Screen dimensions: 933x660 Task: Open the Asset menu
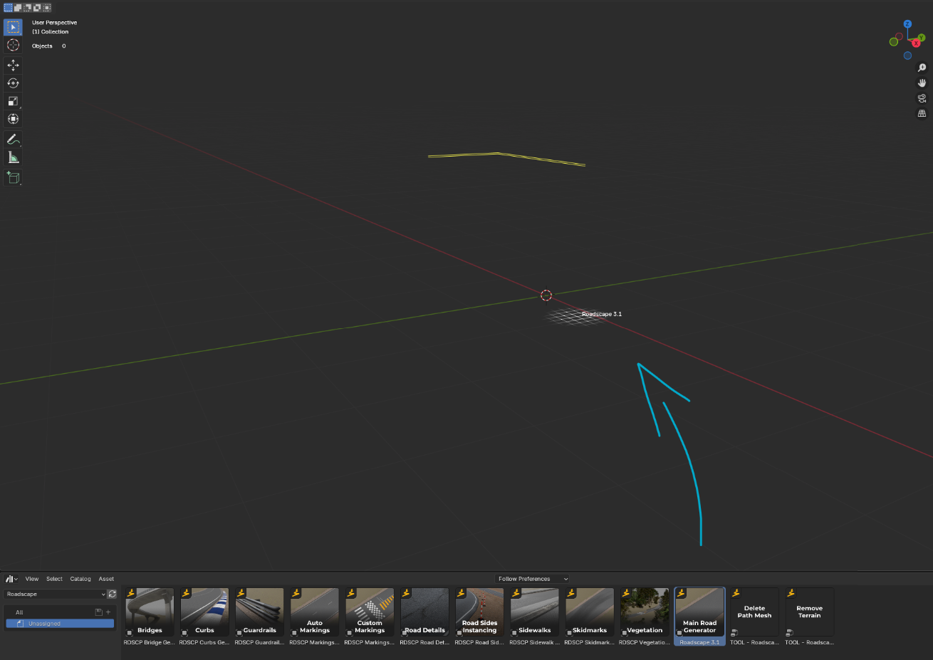click(x=106, y=579)
